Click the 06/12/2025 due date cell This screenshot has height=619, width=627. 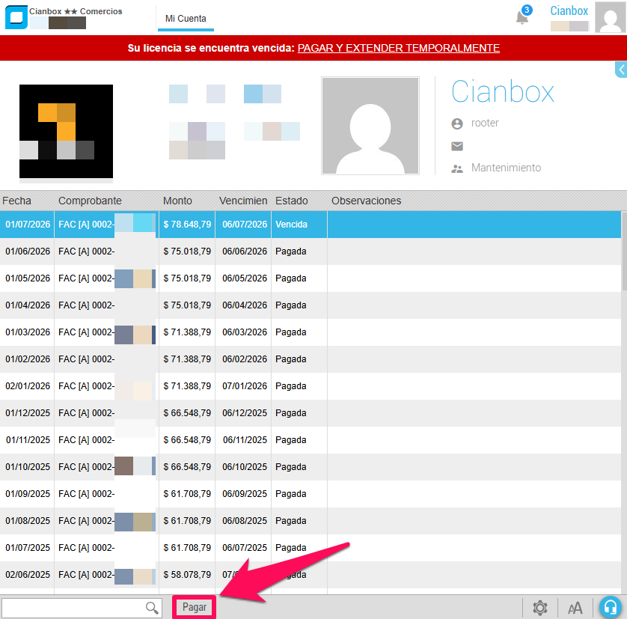(x=245, y=413)
